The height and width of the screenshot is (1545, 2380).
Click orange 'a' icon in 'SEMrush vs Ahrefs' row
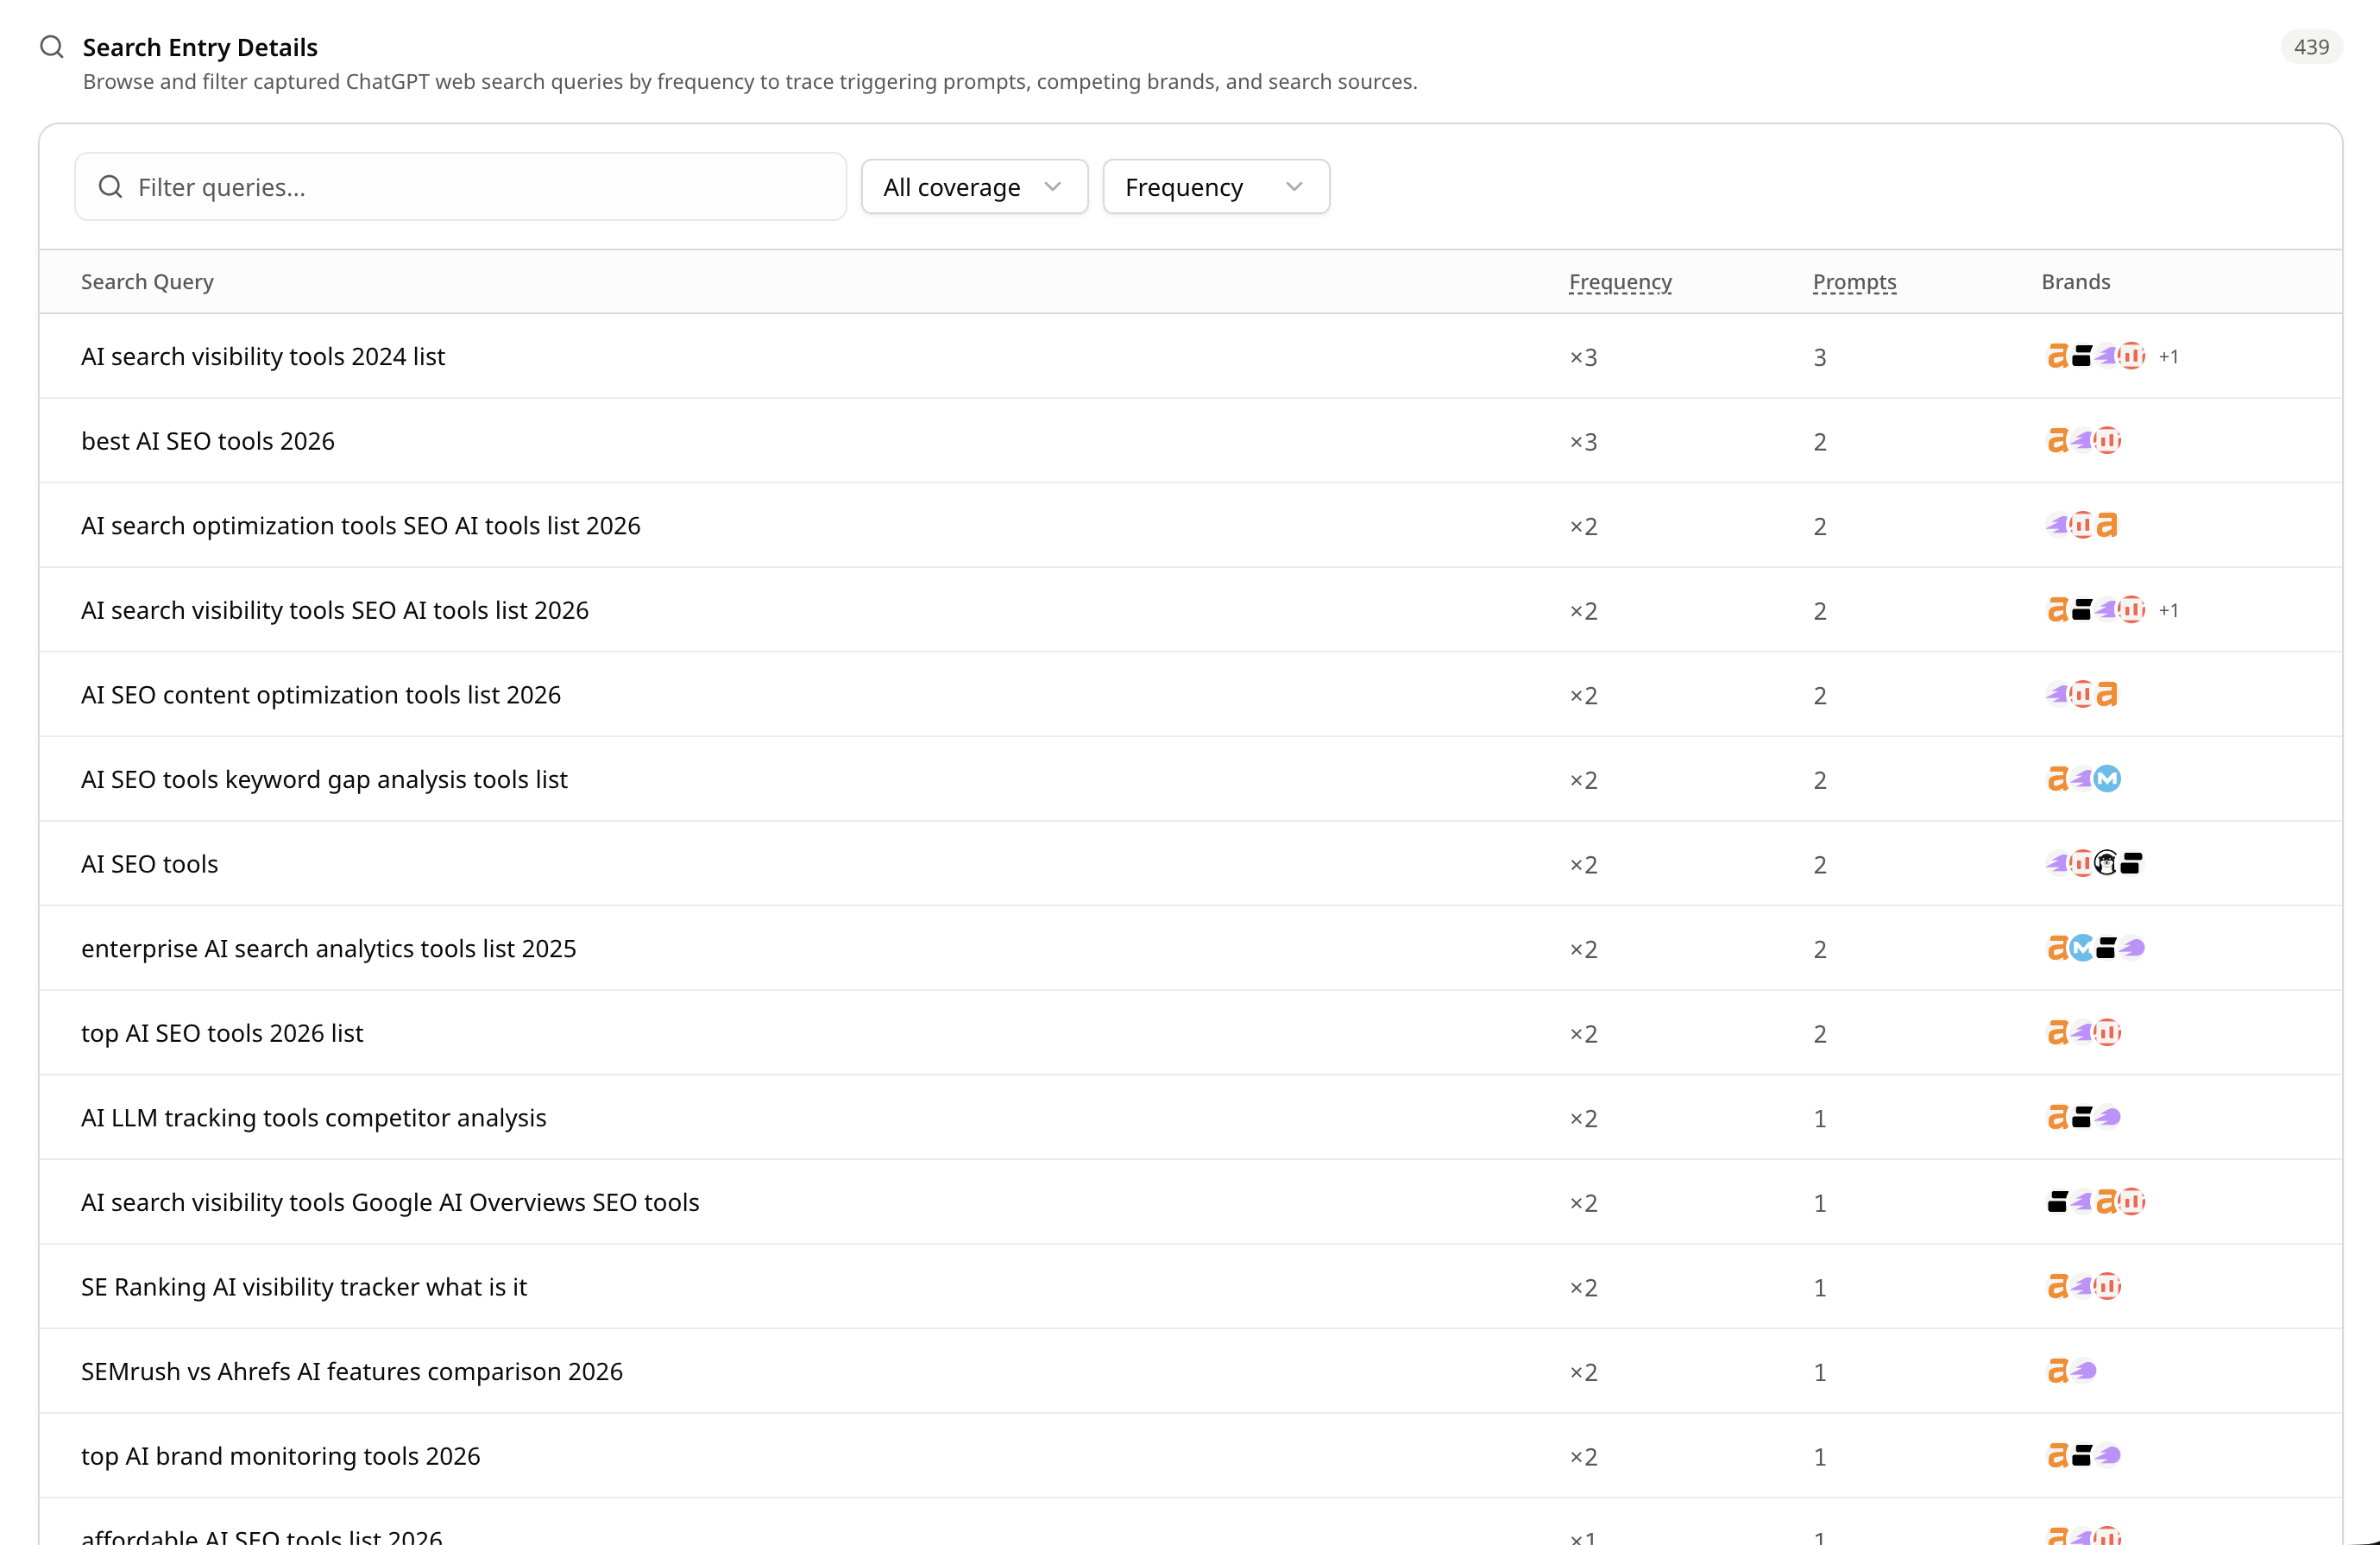click(x=2057, y=1371)
